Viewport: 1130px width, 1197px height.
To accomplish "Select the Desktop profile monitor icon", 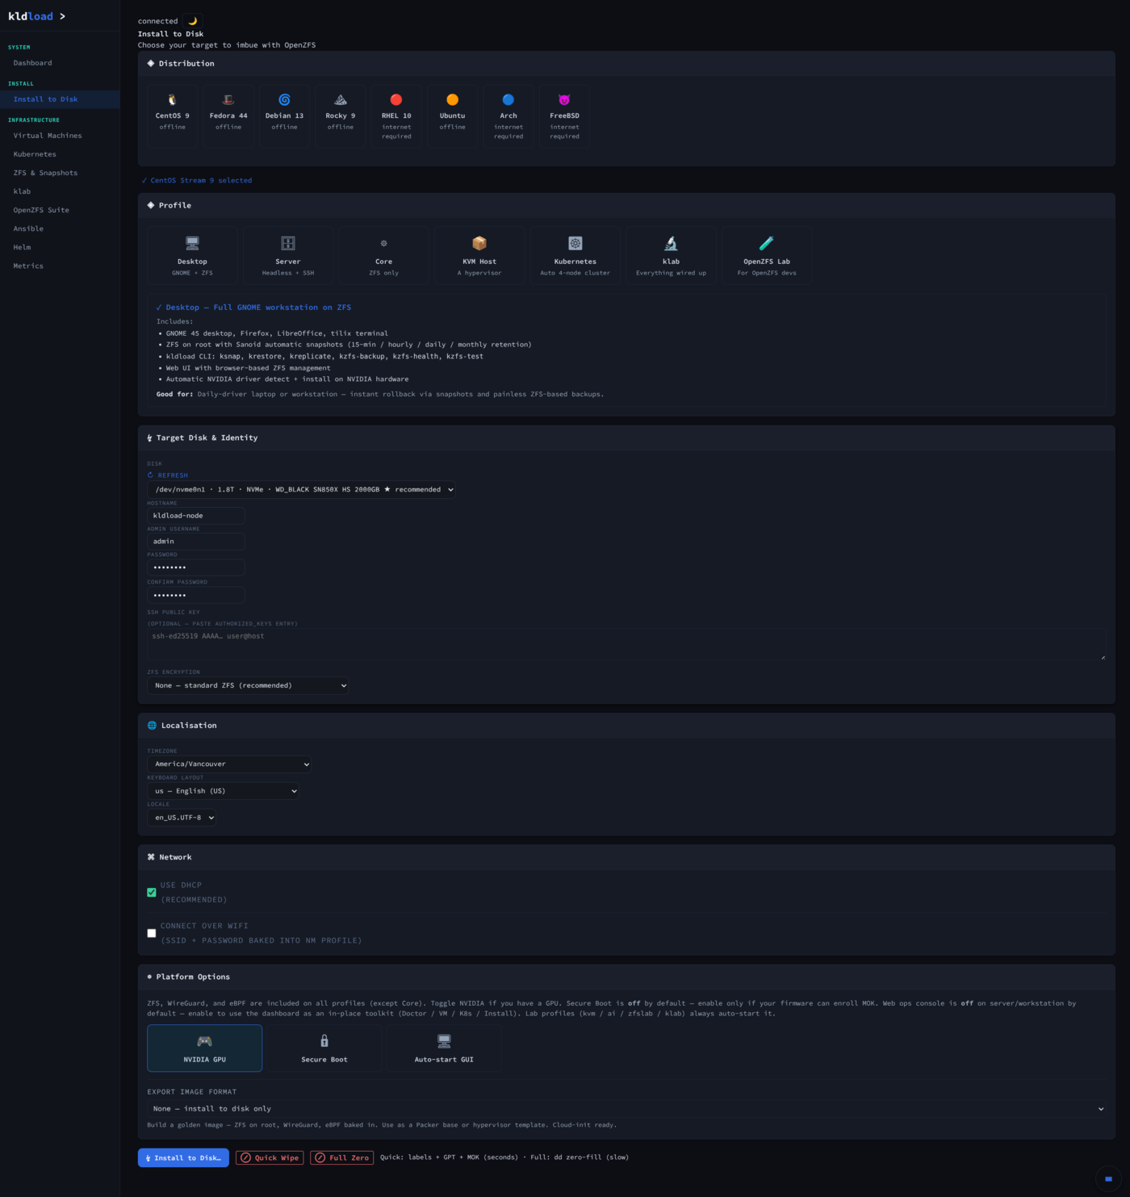I will pyautogui.click(x=192, y=243).
